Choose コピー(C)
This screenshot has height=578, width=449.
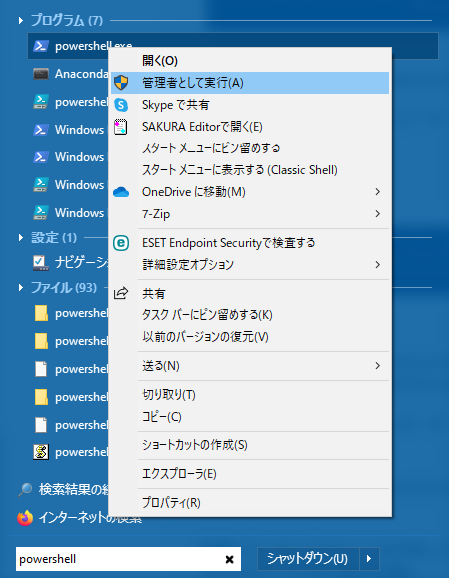pyautogui.click(x=250, y=417)
